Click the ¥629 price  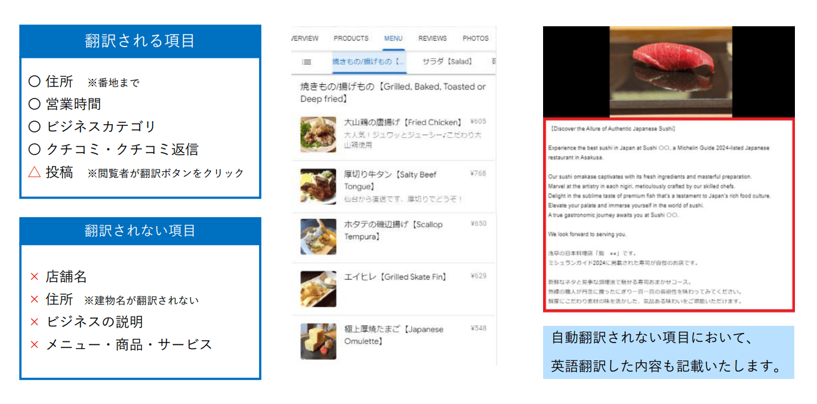pos(478,276)
